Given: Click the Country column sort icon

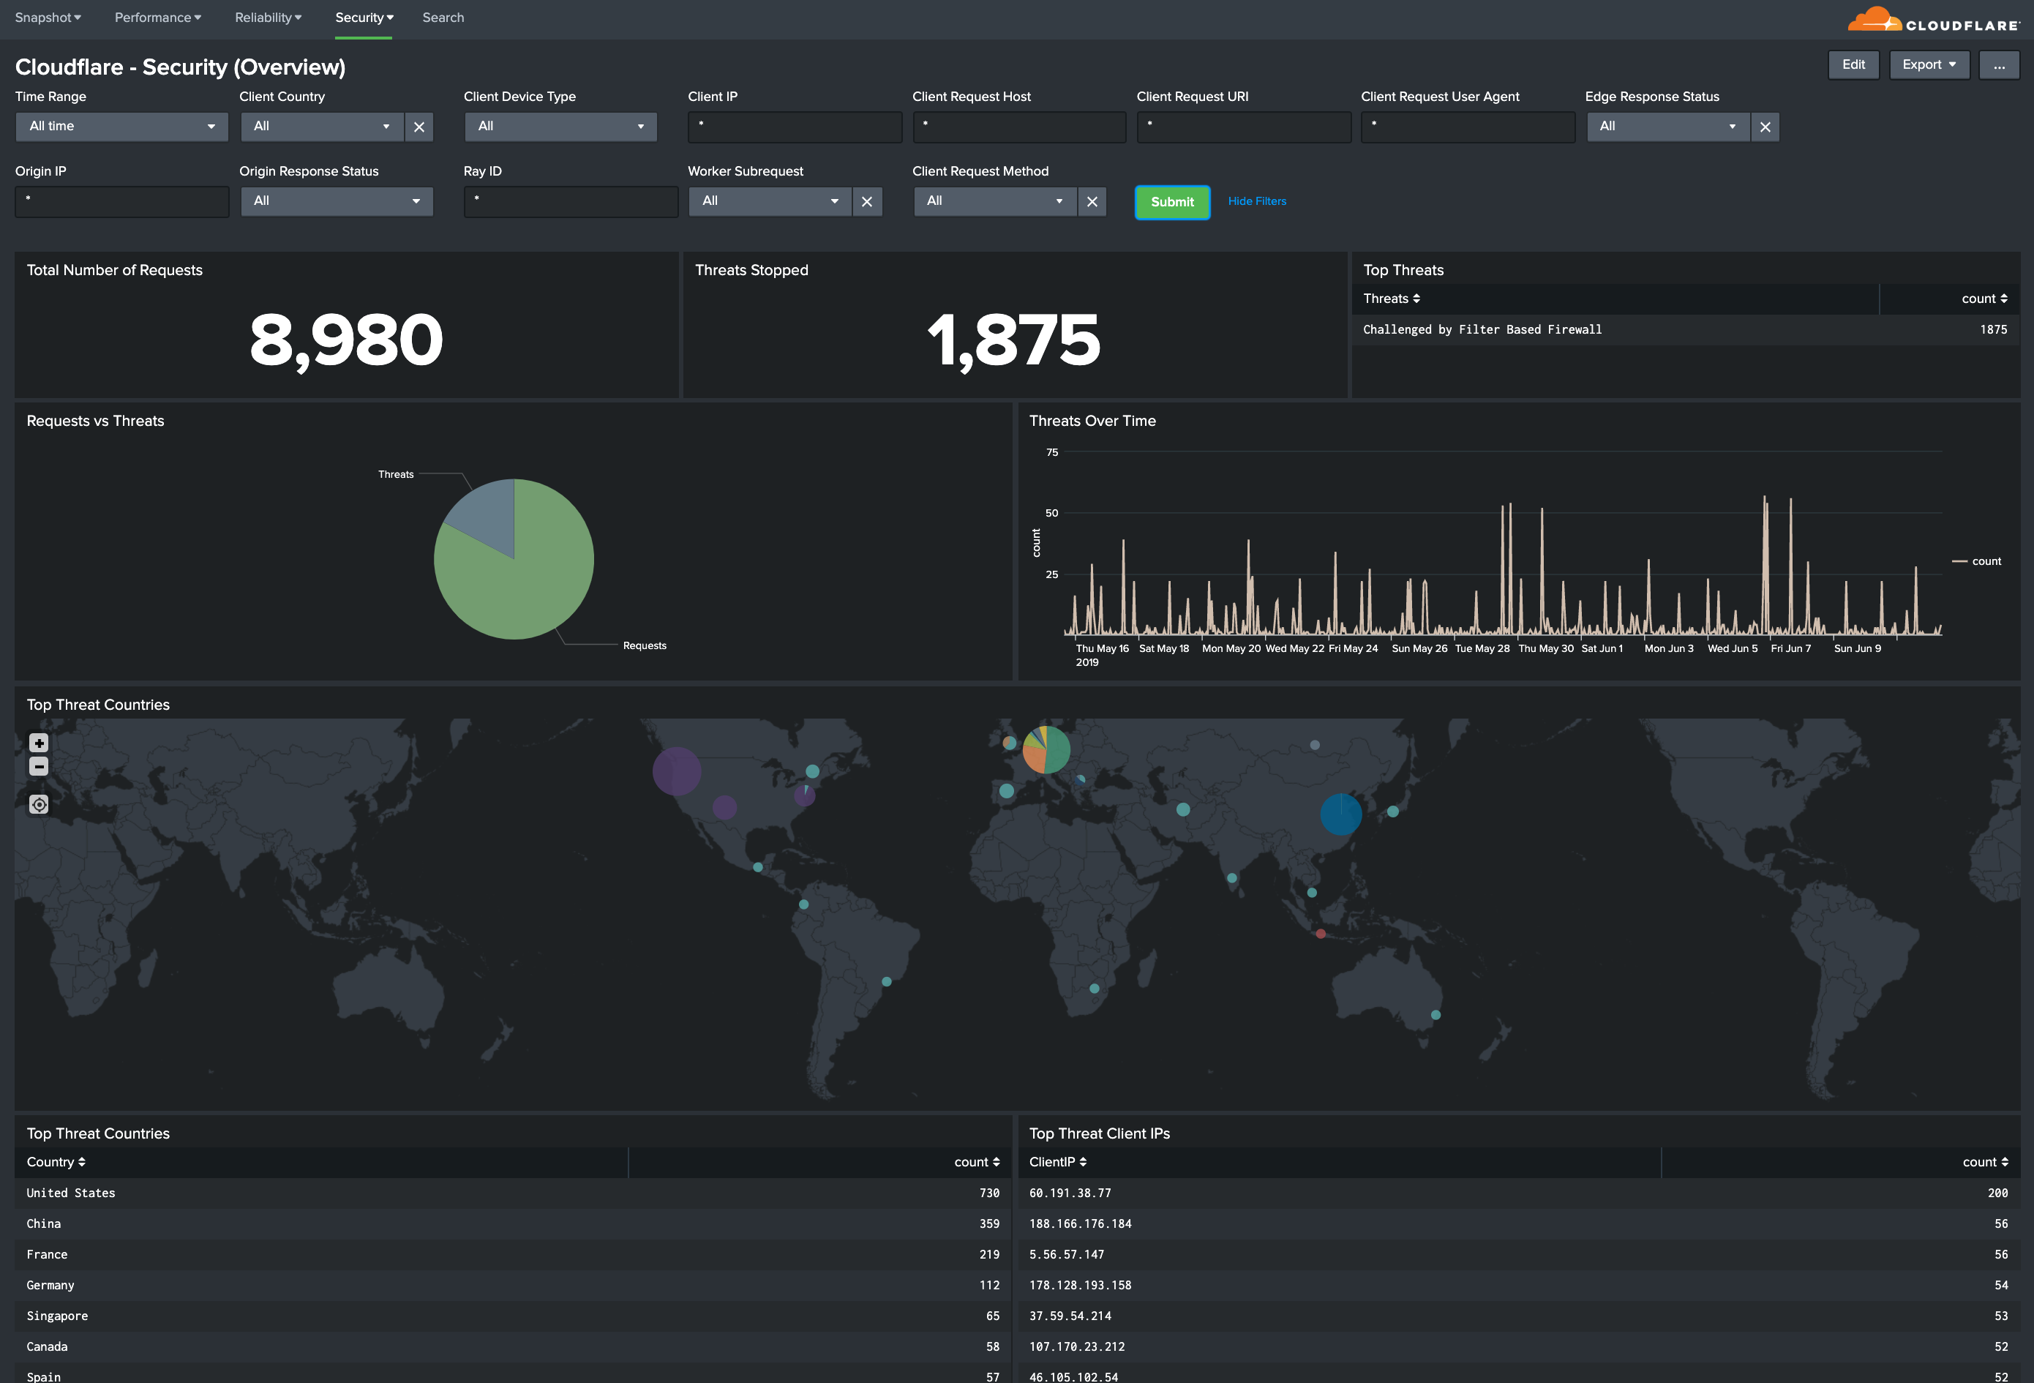Looking at the screenshot, I should pyautogui.click(x=82, y=1161).
